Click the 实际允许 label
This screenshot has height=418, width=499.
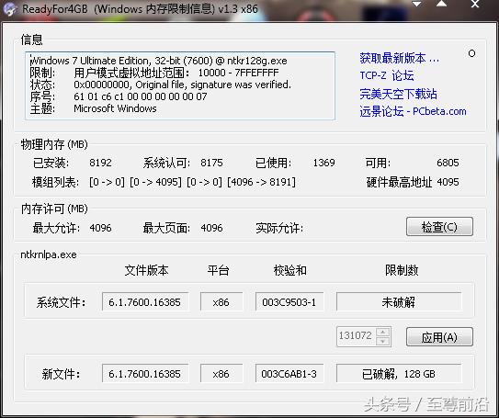click(279, 228)
